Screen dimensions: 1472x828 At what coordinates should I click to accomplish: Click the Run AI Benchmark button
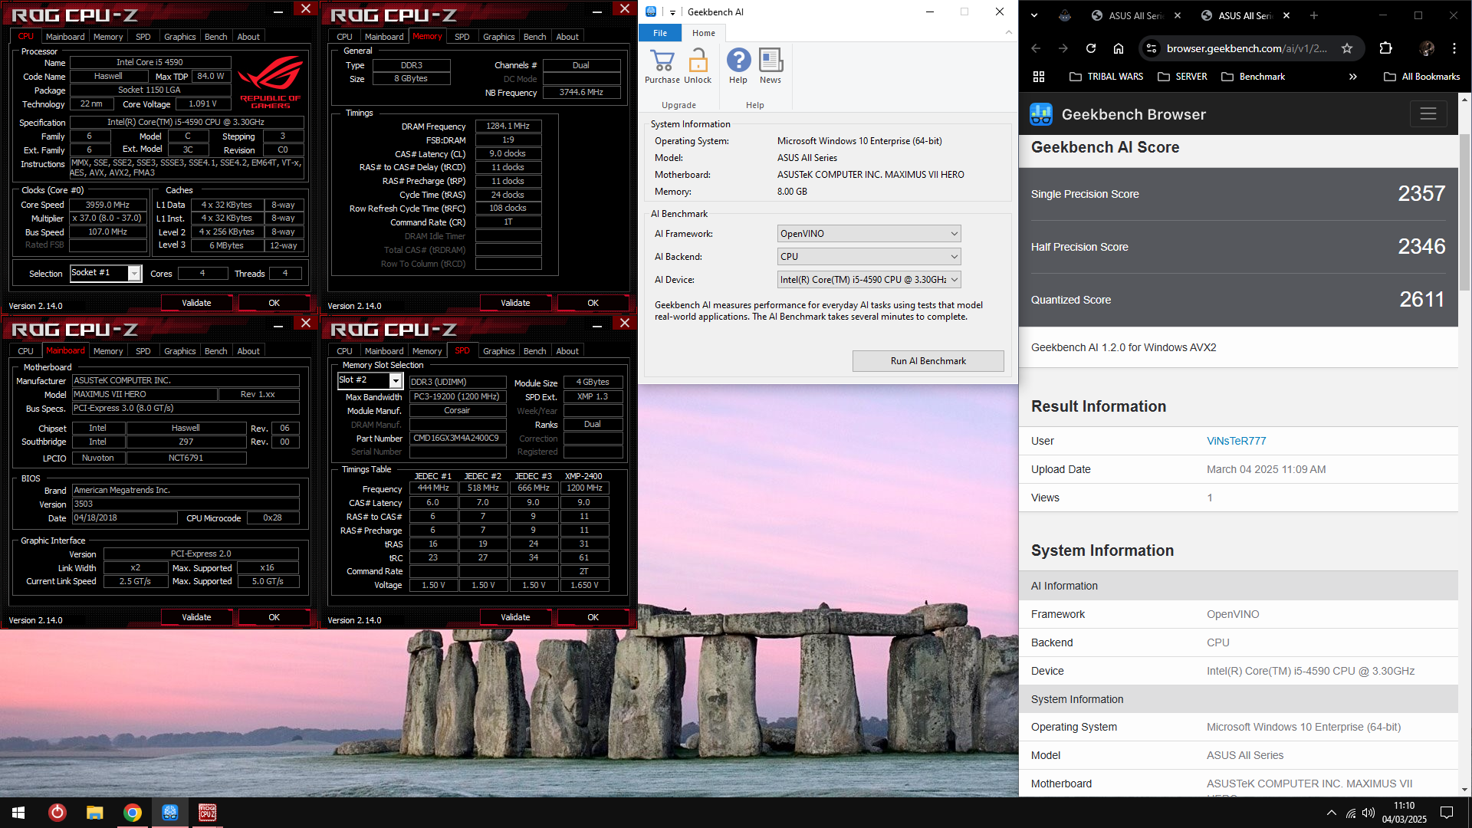coord(928,361)
